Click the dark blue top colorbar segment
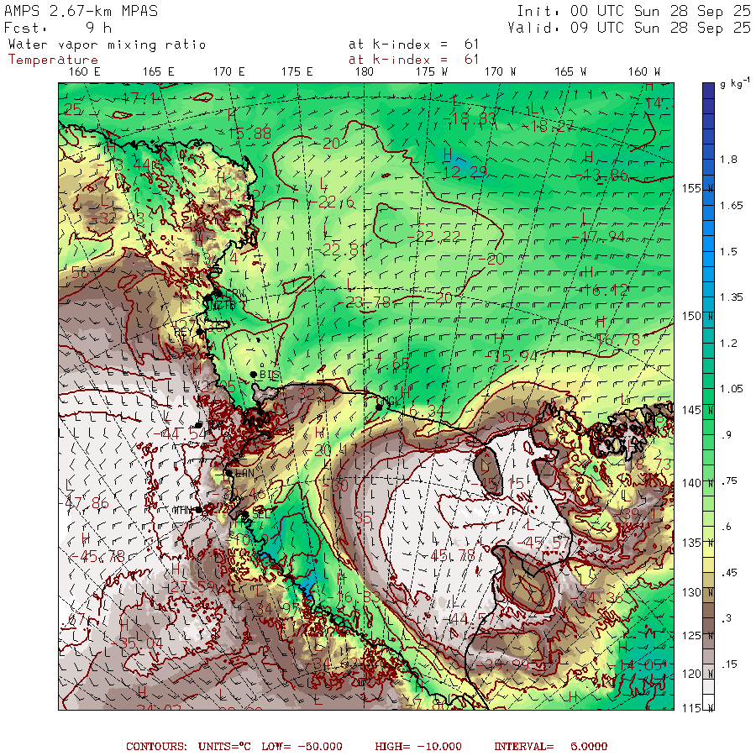 click(708, 90)
